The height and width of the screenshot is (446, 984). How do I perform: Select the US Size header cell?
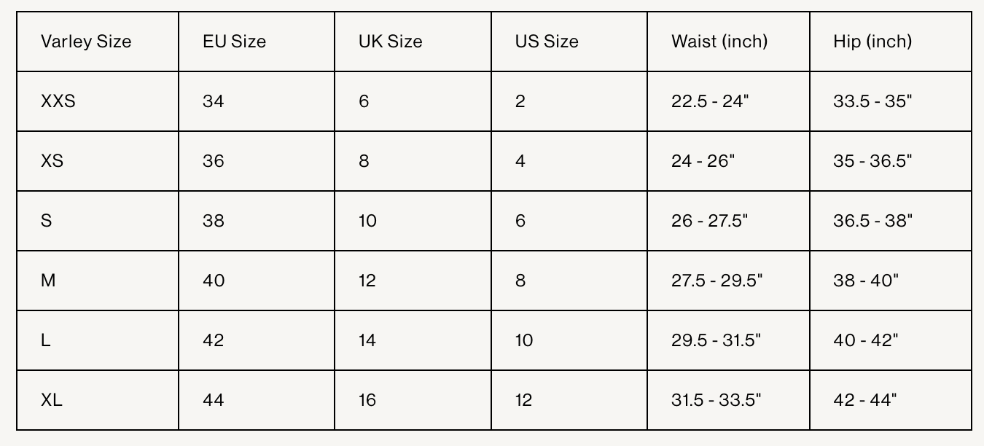pyautogui.click(x=569, y=42)
